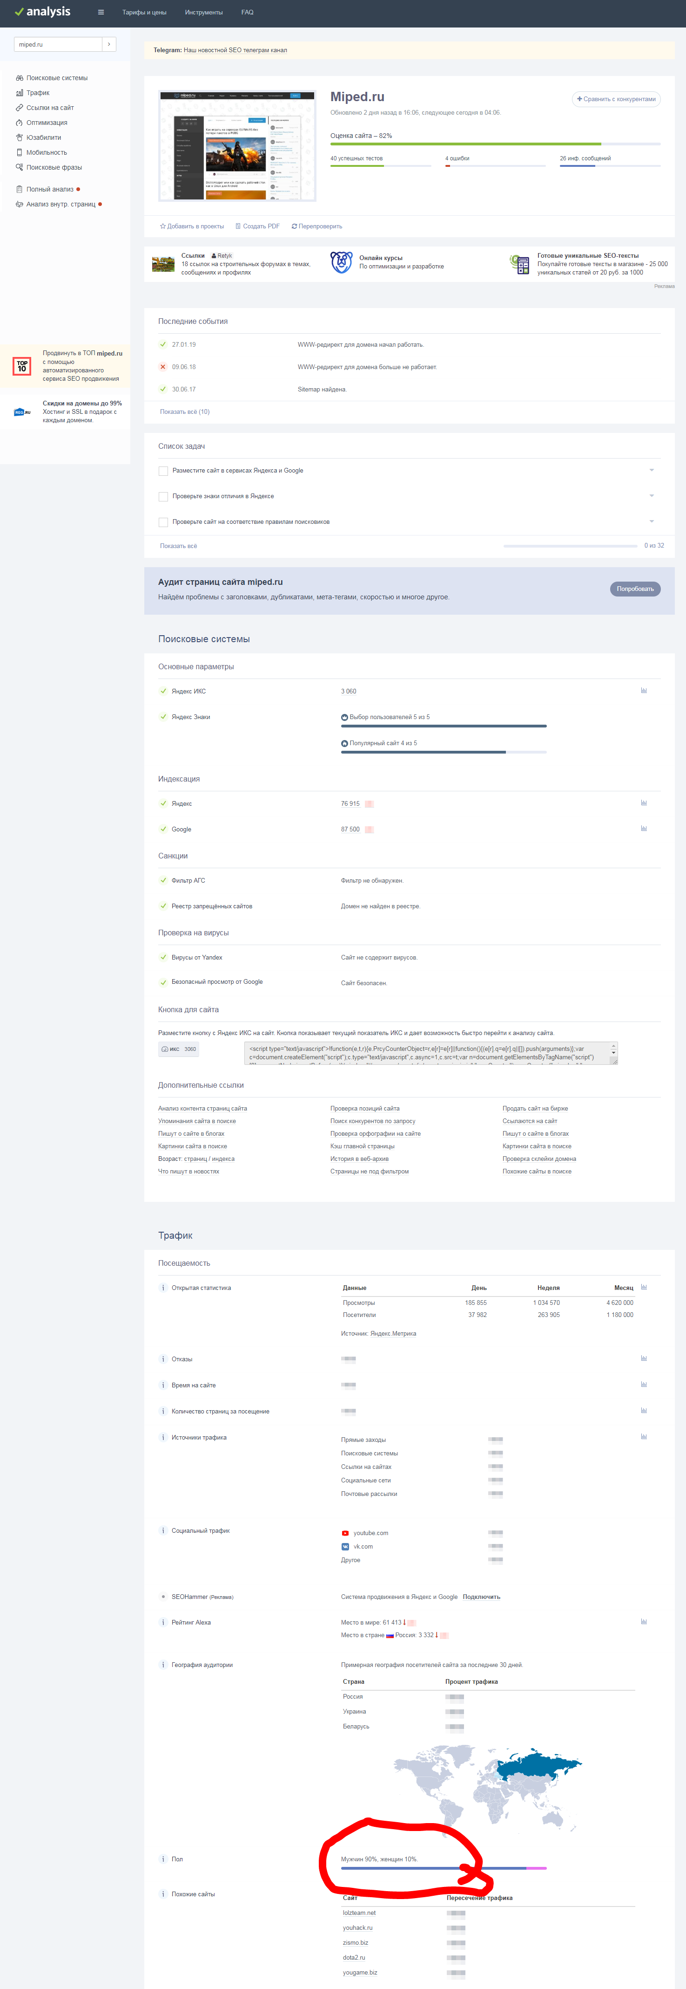The height and width of the screenshot is (1989, 686).
Task: Open the chart icon for Источники трафика
Action: [644, 1437]
